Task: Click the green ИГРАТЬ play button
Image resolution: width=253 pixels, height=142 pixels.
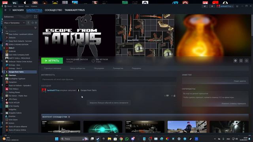Action: click(52, 60)
